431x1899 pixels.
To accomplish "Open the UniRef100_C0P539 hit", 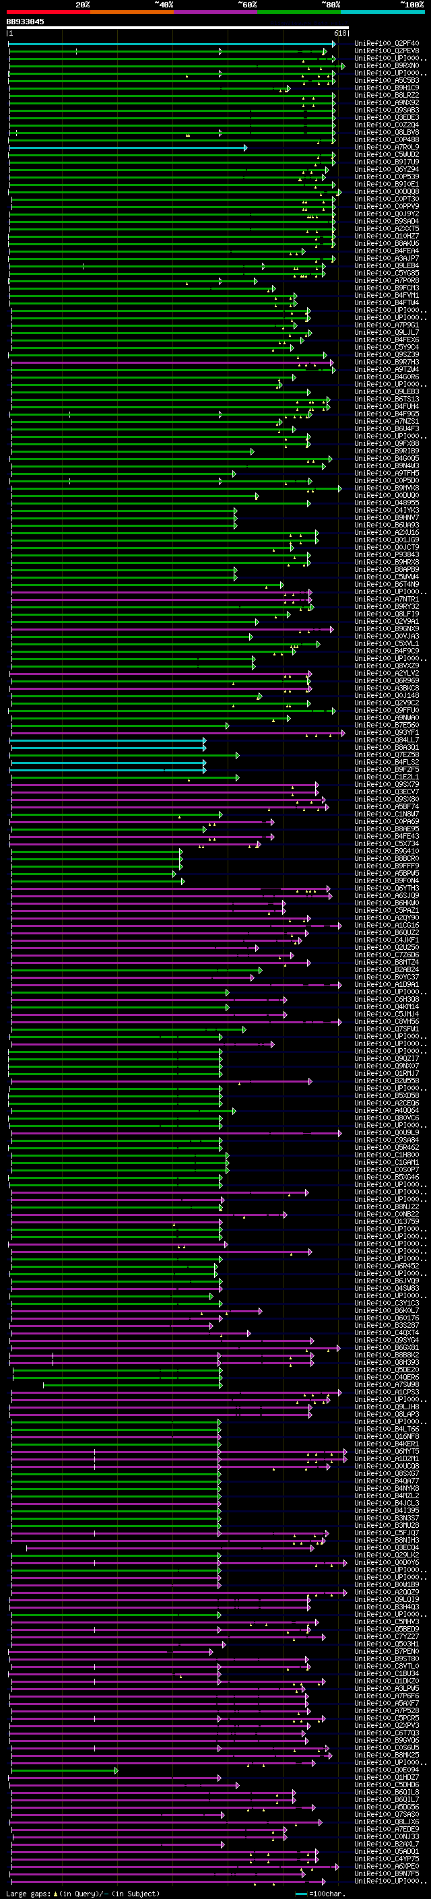I will pos(387,176).
